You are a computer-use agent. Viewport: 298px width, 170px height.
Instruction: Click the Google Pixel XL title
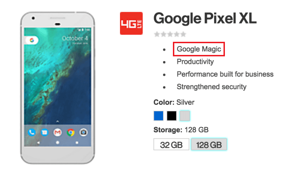(205, 18)
